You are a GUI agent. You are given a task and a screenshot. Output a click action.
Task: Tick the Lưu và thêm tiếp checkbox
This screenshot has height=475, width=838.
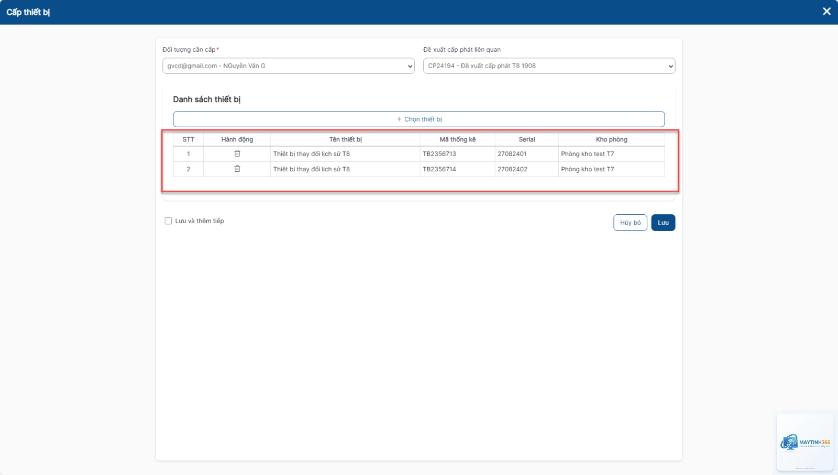[x=168, y=221]
